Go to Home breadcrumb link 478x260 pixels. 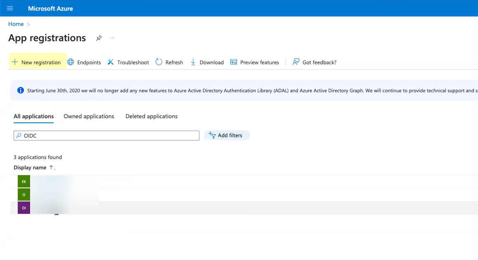16,24
